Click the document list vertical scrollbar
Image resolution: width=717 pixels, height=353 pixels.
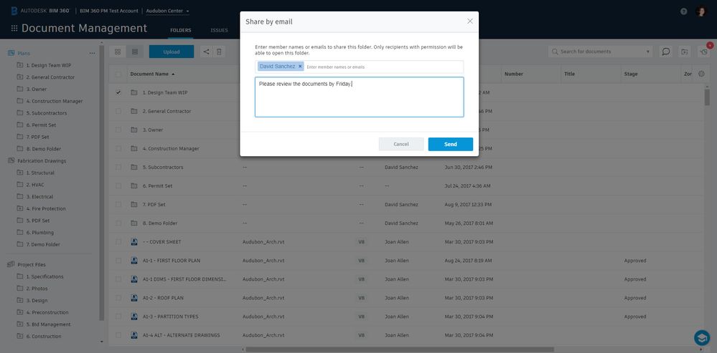pos(707,97)
